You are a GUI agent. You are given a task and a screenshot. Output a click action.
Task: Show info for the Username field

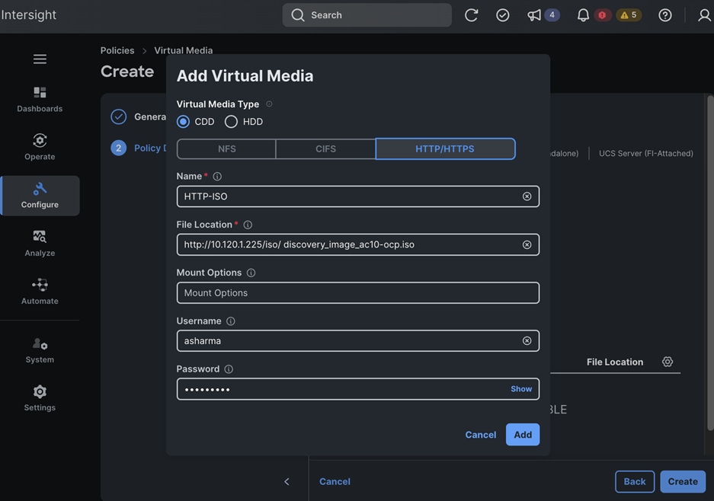(x=231, y=321)
